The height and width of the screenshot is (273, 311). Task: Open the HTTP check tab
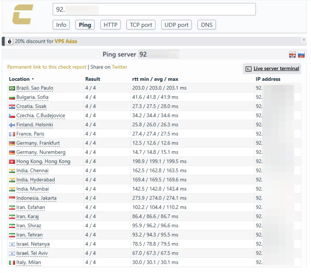pos(111,25)
